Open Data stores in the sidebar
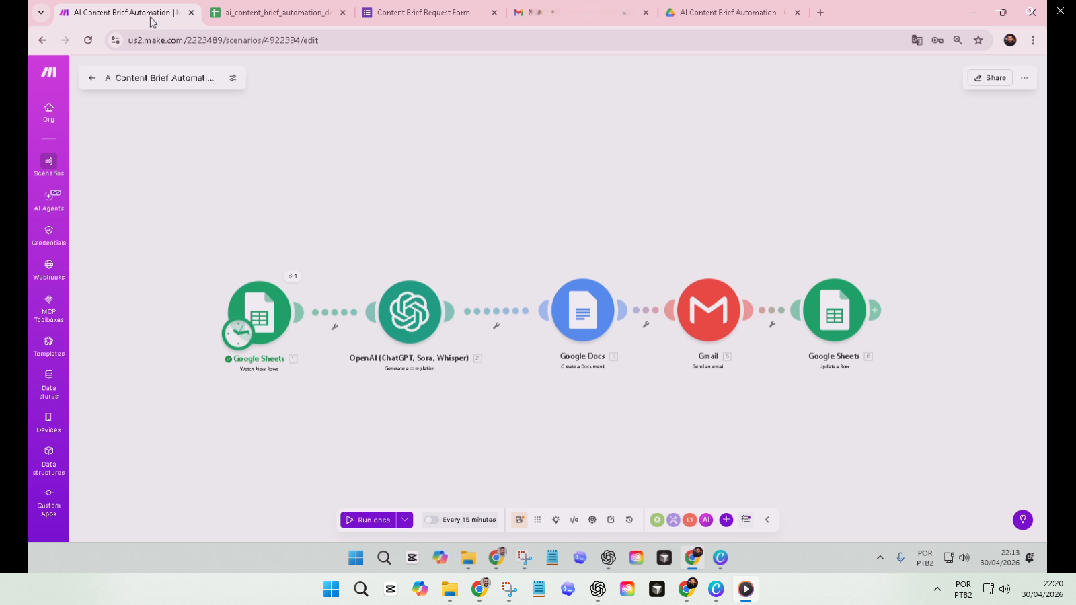The height and width of the screenshot is (605, 1076). (x=48, y=385)
